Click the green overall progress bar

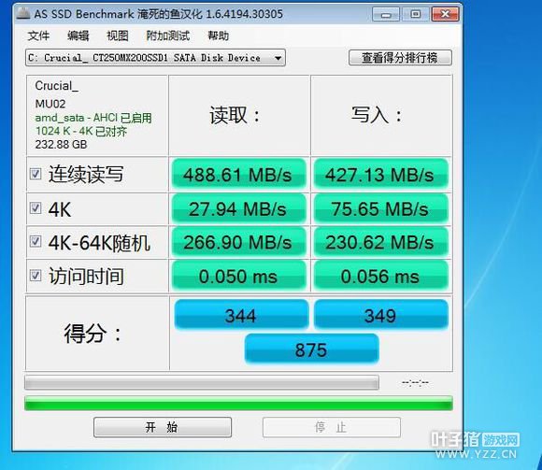(238, 404)
